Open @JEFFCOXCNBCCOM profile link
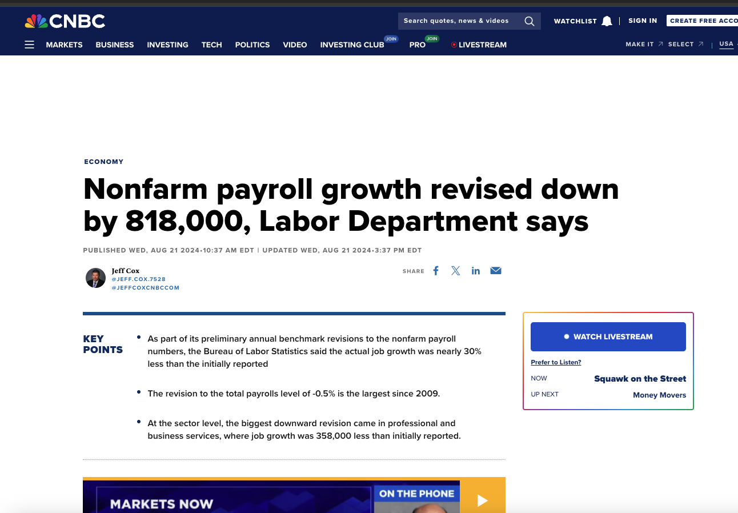The width and height of the screenshot is (738, 513). click(145, 288)
